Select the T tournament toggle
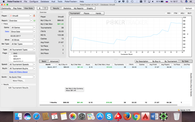195x122 pixels. click(45, 8)
